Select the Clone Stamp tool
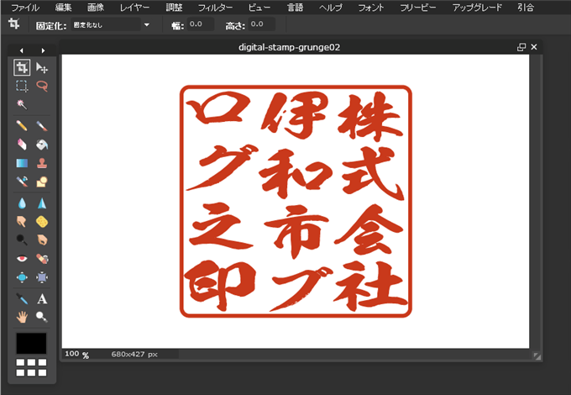The width and height of the screenshot is (571, 395). click(x=42, y=163)
